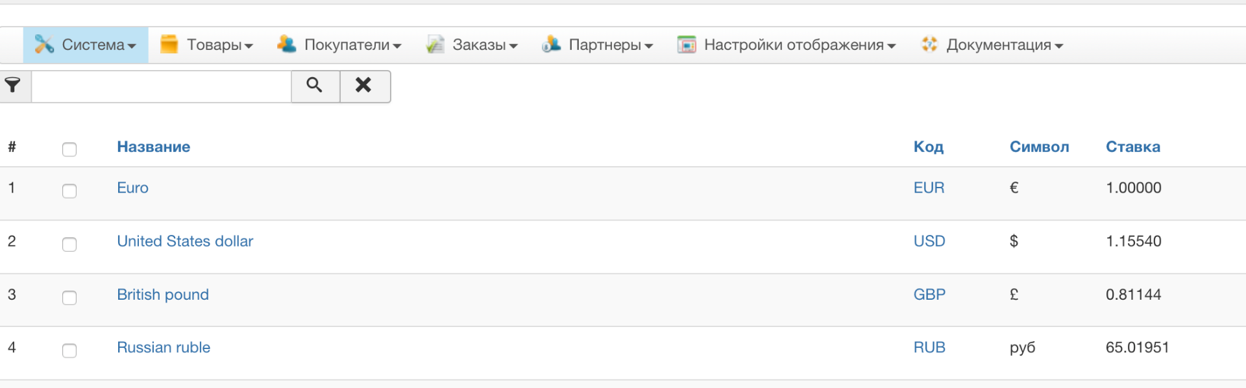Click the display settings icon
This screenshot has width=1246, height=388.
click(687, 44)
